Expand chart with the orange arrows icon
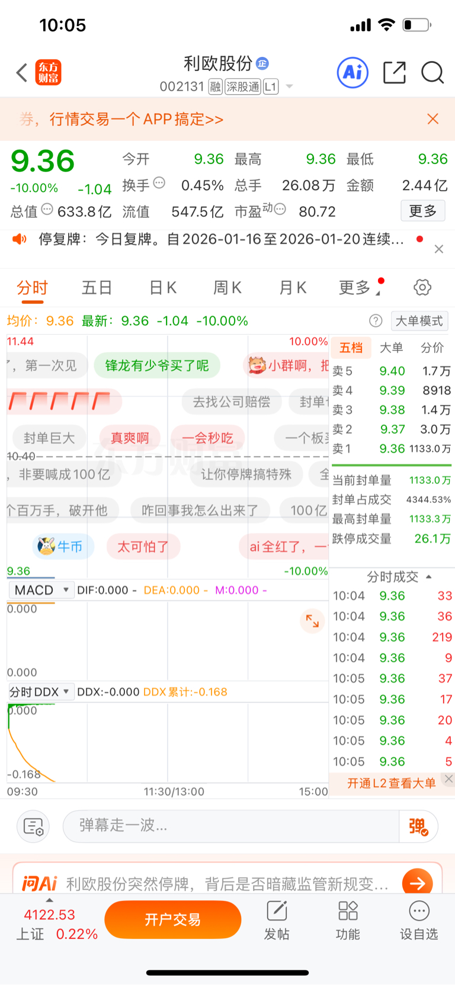This screenshot has width=455, height=985. coord(312,621)
